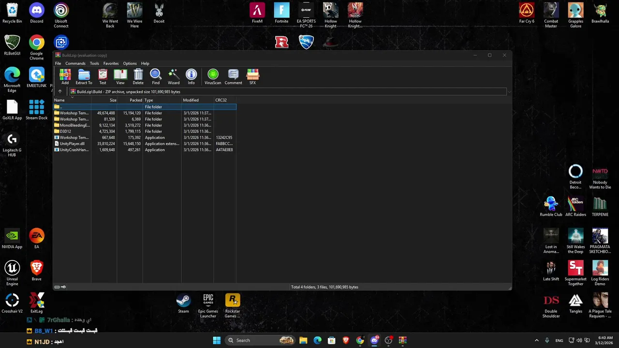
Task: Sort files by Modified column header
Action: (x=197, y=100)
